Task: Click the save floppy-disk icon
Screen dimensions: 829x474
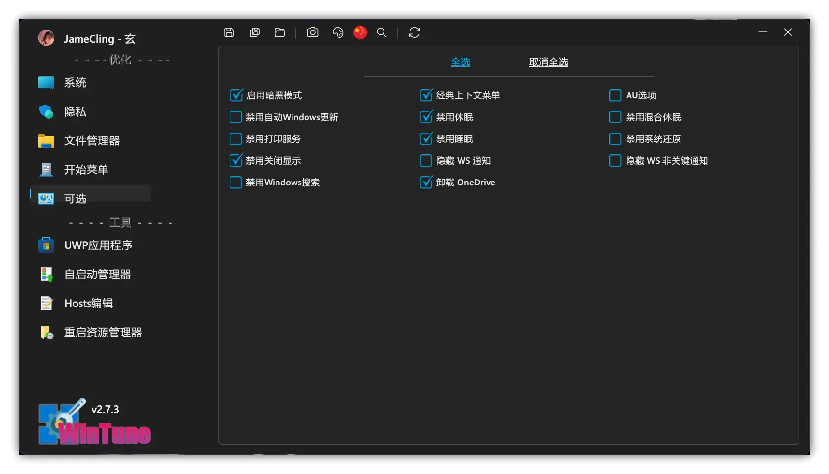Action: point(229,32)
